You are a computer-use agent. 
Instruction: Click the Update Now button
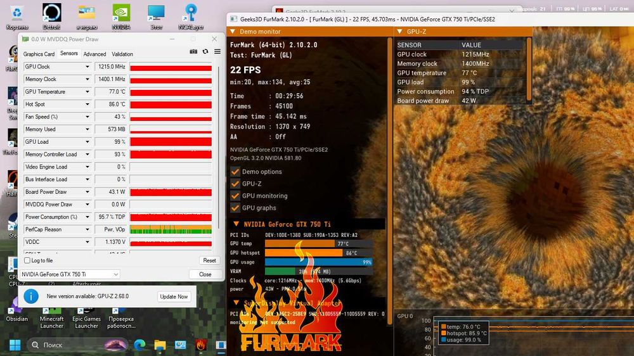click(x=174, y=296)
